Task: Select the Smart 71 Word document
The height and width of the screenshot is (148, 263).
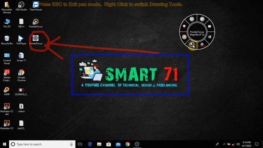Action: tap(21, 57)
